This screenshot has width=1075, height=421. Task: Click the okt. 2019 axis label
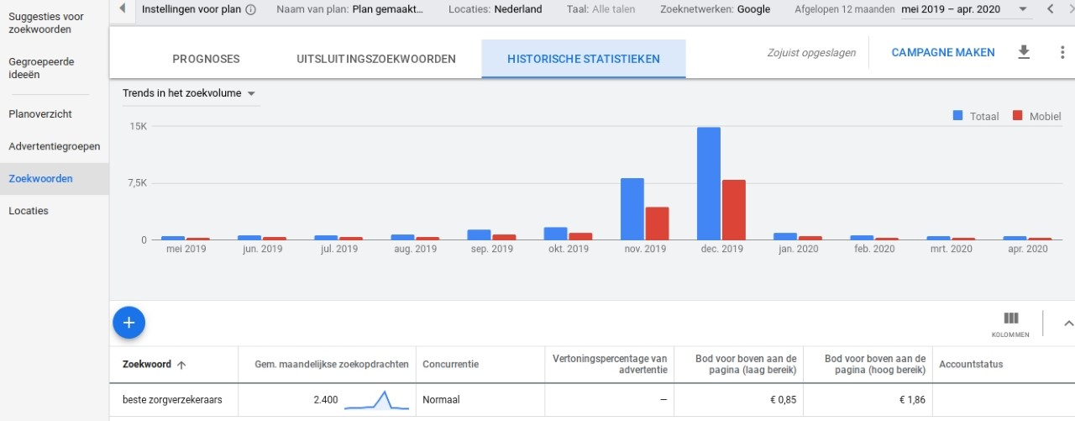[x=568, y=249]
